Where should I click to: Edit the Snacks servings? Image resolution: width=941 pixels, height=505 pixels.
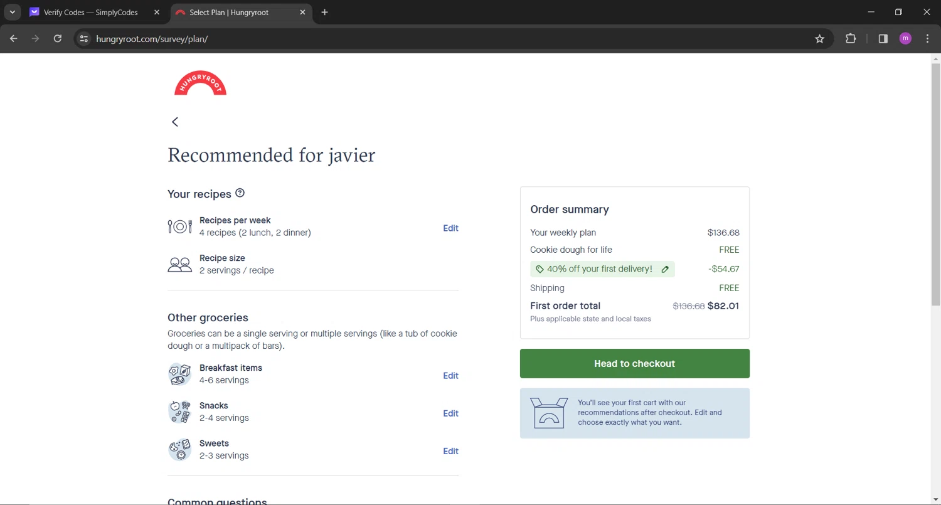point(450,413)
